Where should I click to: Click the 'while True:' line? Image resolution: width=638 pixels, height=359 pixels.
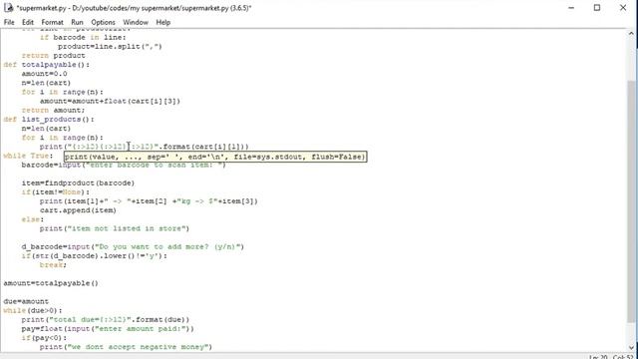coord(28,156)
